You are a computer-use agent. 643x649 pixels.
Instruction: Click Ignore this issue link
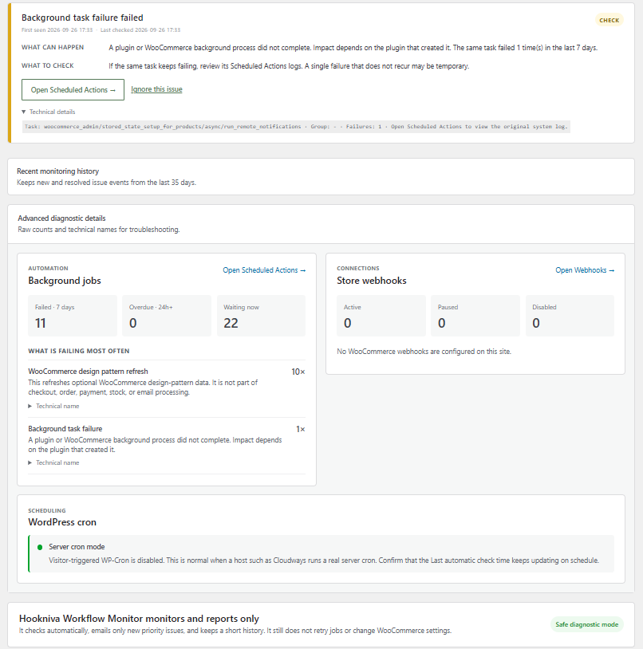(156, 89)
